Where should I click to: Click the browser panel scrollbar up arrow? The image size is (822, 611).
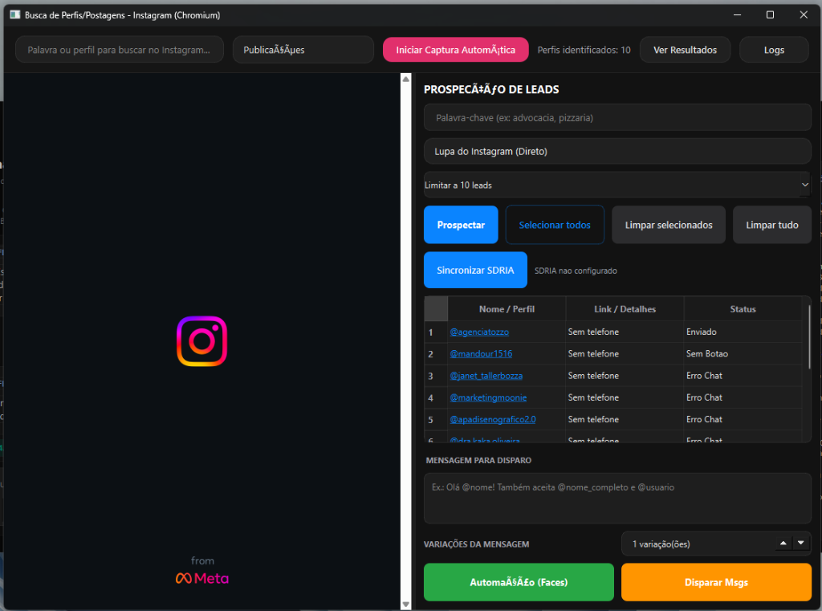(405, 79)
